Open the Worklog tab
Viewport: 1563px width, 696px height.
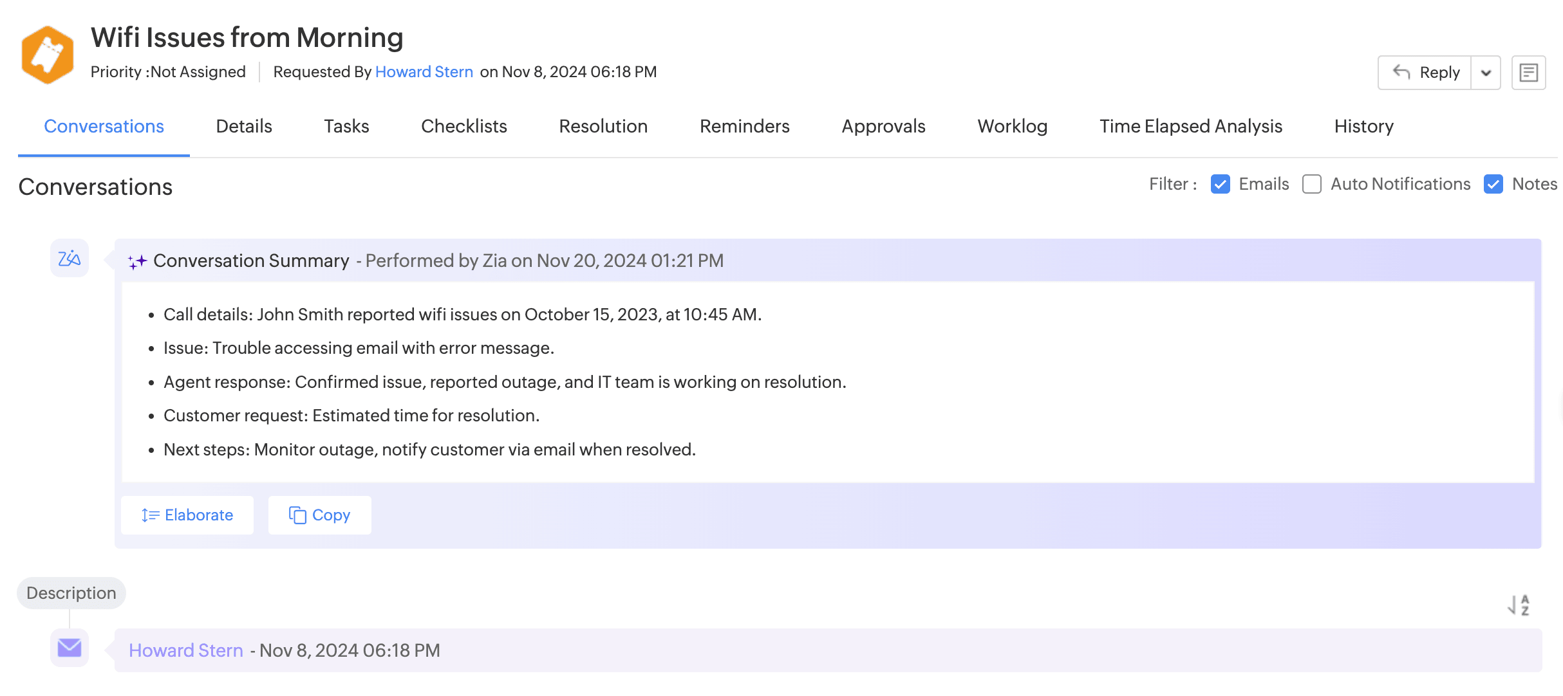(1012, 126)
